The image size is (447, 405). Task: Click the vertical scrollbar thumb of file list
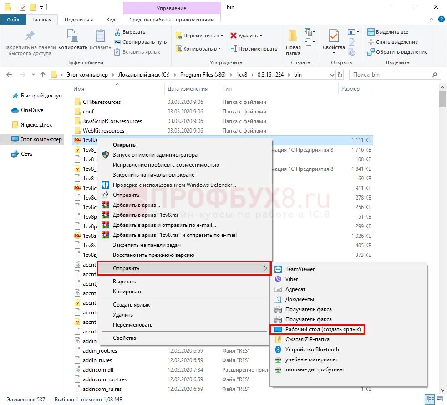[x=442, y=98]
